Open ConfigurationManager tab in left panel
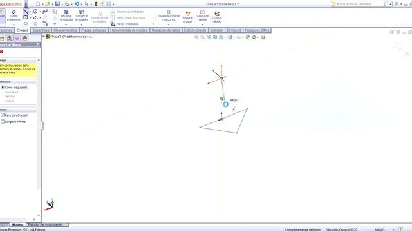 [10, 39]
